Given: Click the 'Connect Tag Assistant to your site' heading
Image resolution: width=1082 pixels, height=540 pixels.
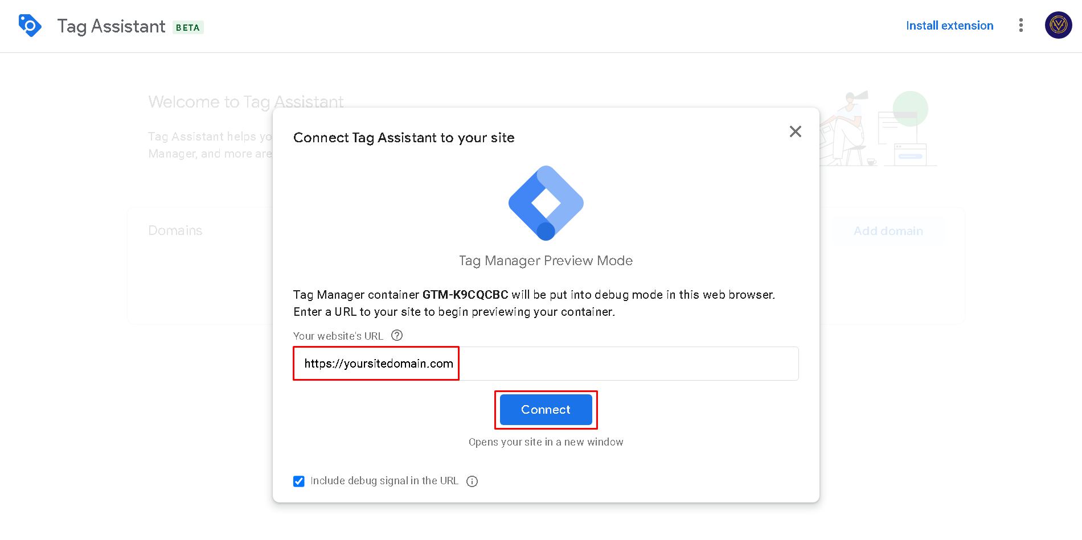Looking at the screenshot, I should coord(404,138).
